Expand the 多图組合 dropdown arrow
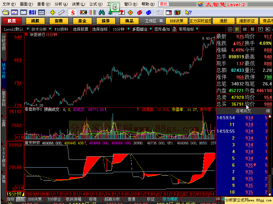The image size is (273, 204). [151, 29]
